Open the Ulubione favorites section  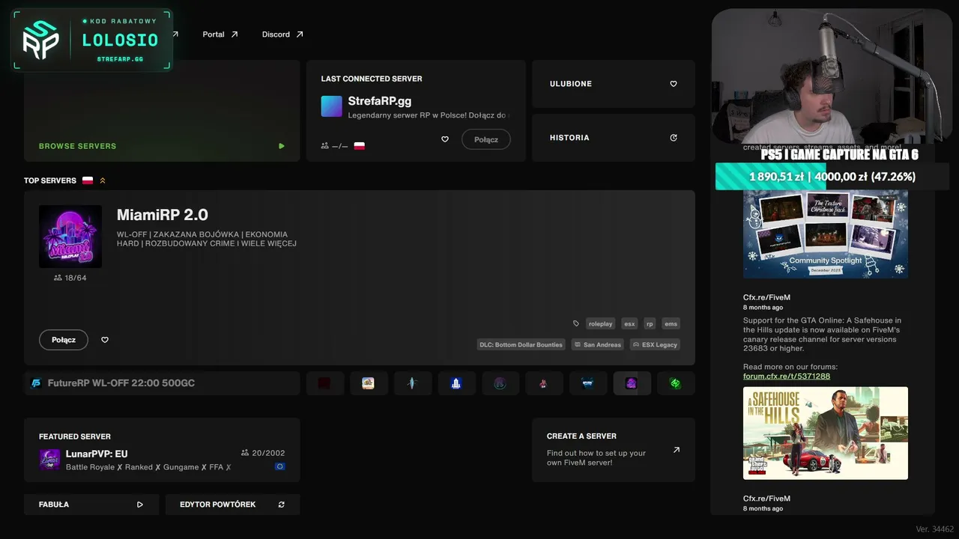click(614, 84)
